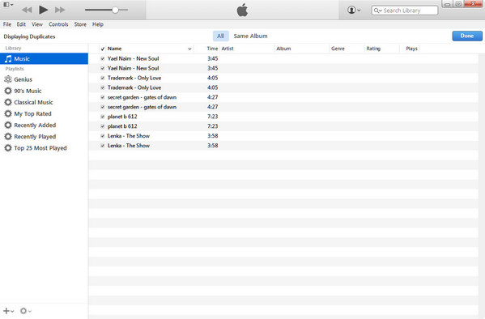485x319 pixels.
Task: Uncheck the first Yael Naim - New Soul
Action: (102, 58)
